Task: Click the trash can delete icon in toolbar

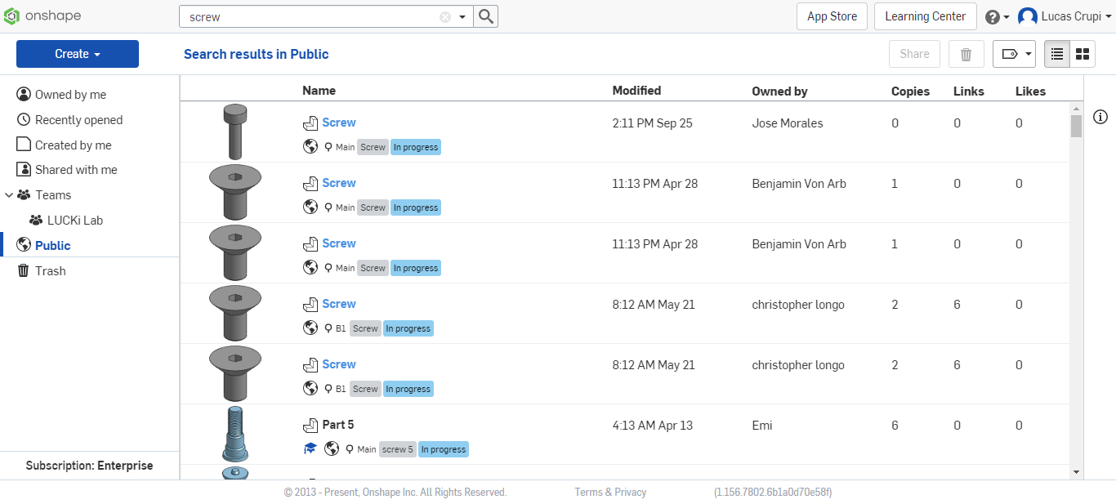Action: [x=966, y=54]
